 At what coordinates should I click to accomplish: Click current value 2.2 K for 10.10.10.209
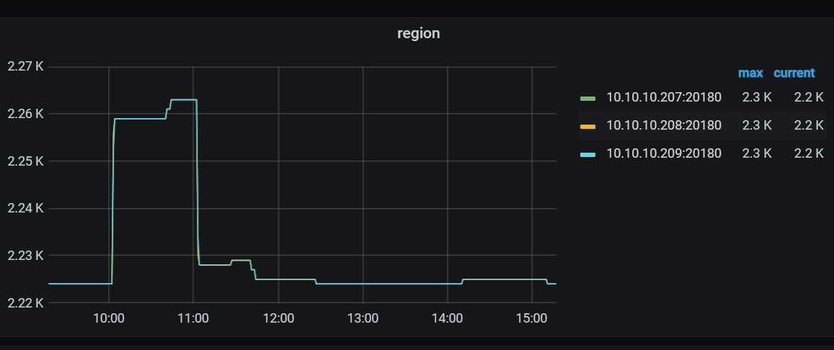(809, 154)
